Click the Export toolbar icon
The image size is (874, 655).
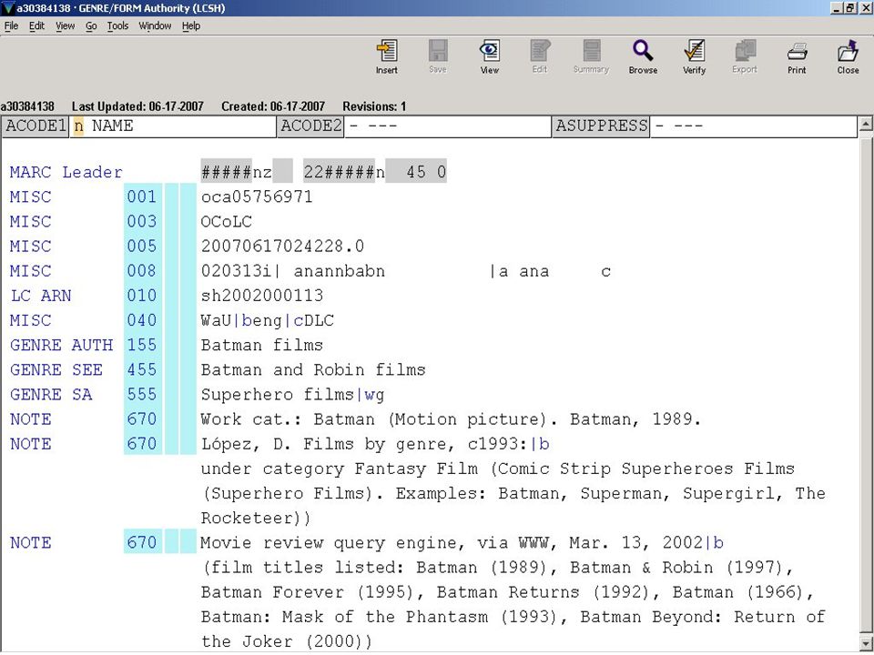coord(745,56)
